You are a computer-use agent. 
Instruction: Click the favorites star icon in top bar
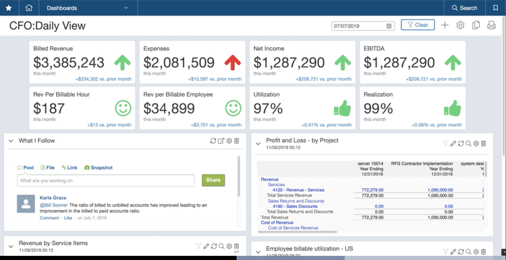(x=9, y=8)
